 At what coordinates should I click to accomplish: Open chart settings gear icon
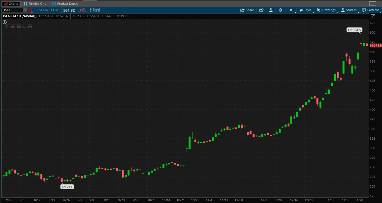pyautogui.click(x=281, y=10)
